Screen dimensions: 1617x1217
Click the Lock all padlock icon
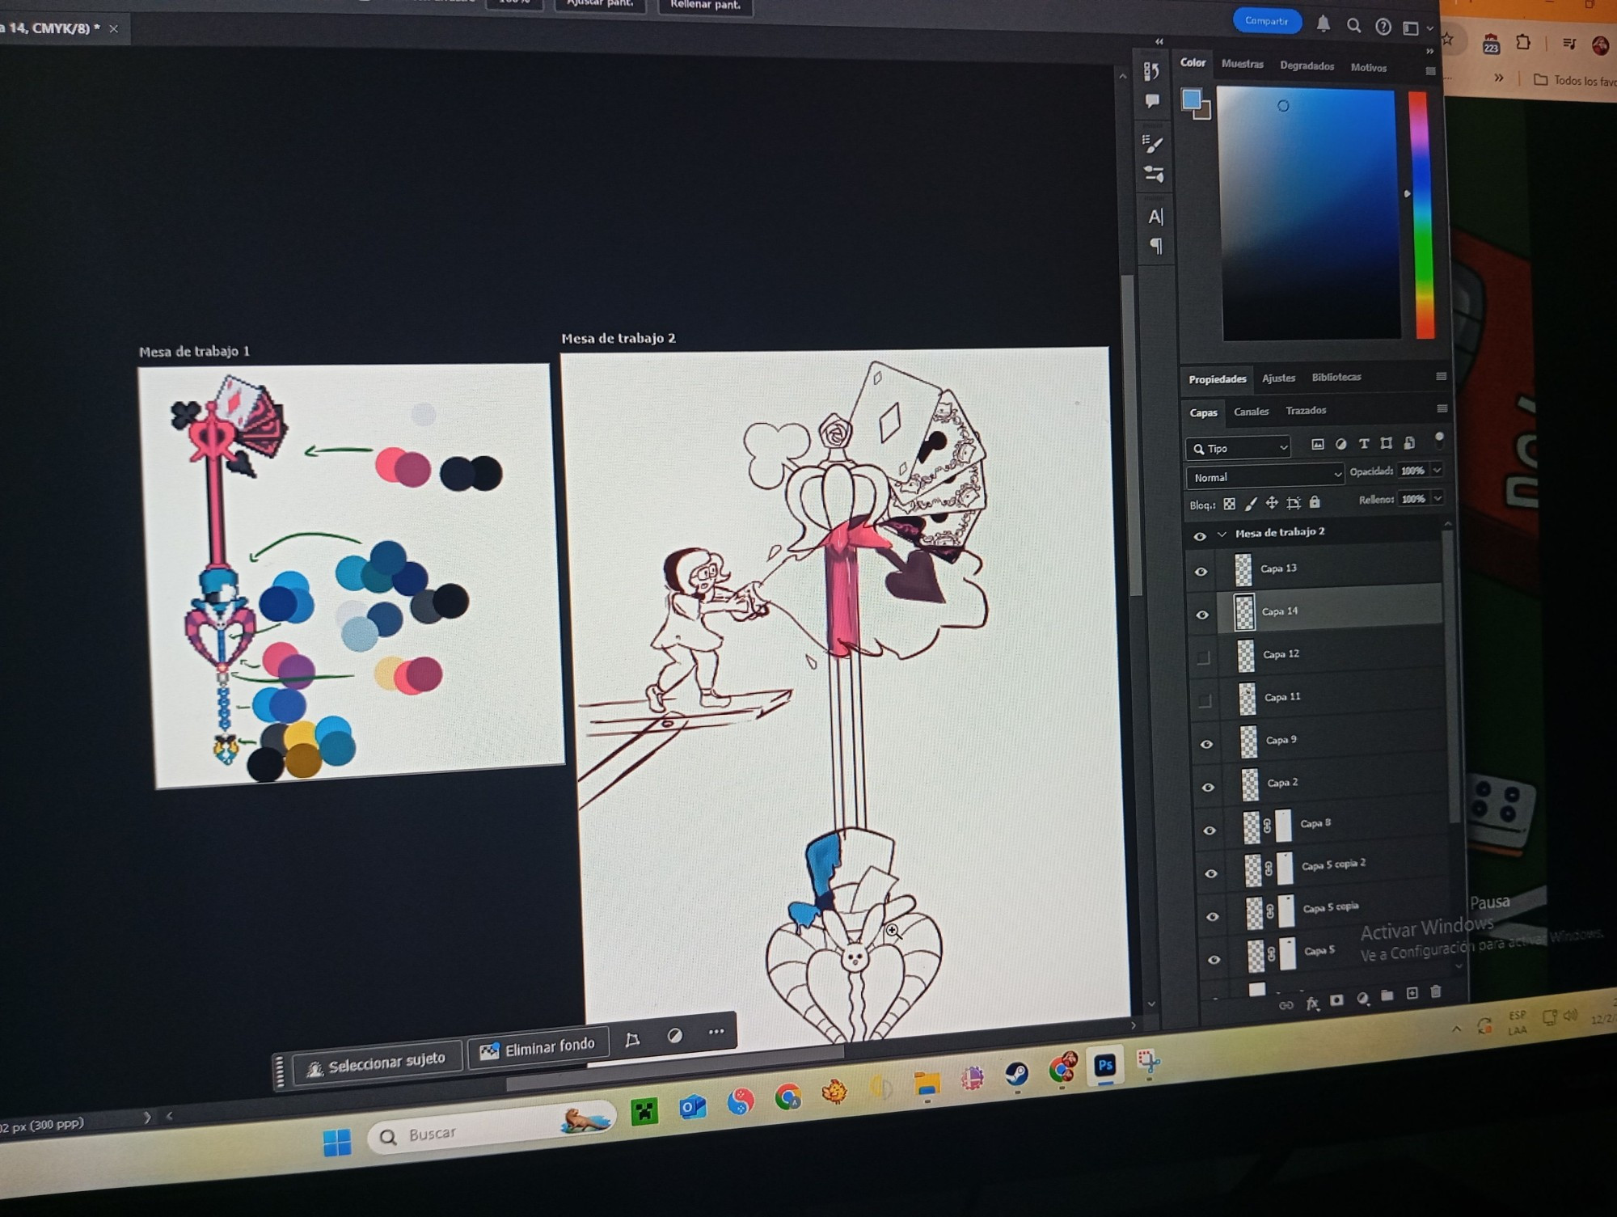1315,502
